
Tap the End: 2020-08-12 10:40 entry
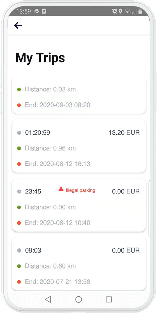point(57,223)
